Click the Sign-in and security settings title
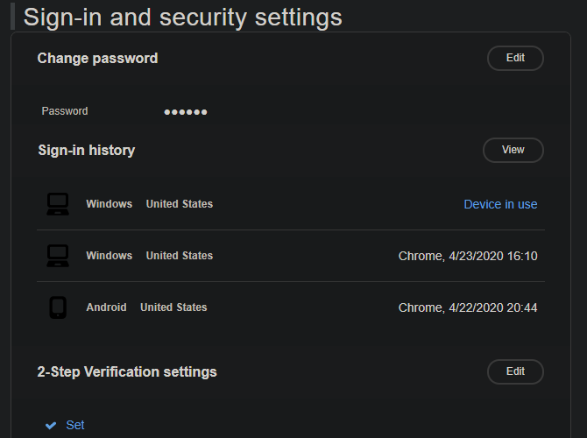 [183, 18]
